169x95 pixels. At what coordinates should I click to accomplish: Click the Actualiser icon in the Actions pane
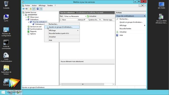click(x=117, y=32)
